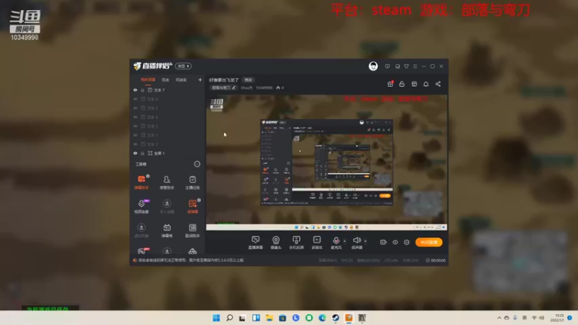The height and width of the screenshot is (325, 578).
Task: Open the inbox icon in title bar
Action: [397, 66]
